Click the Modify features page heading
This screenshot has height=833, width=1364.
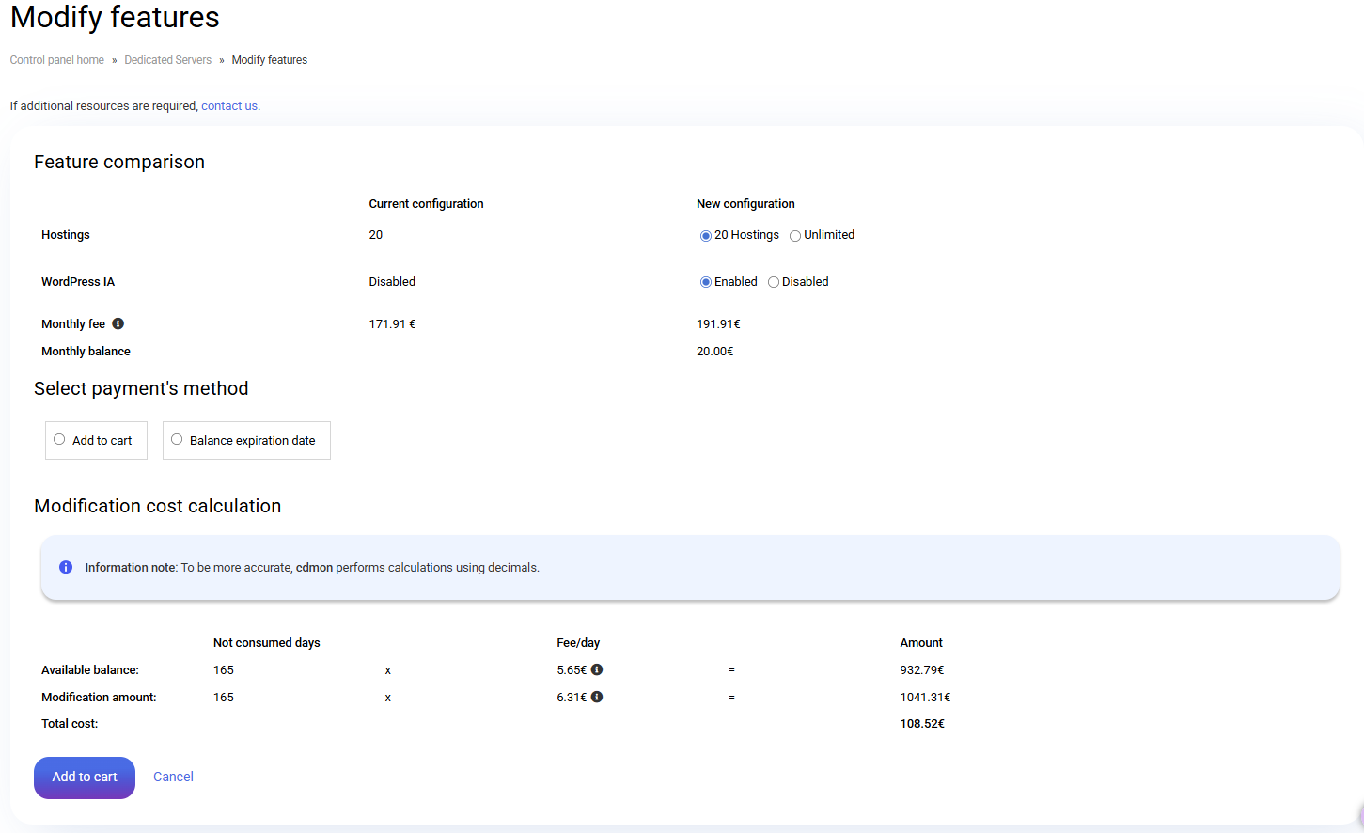[x=115, y=17]
